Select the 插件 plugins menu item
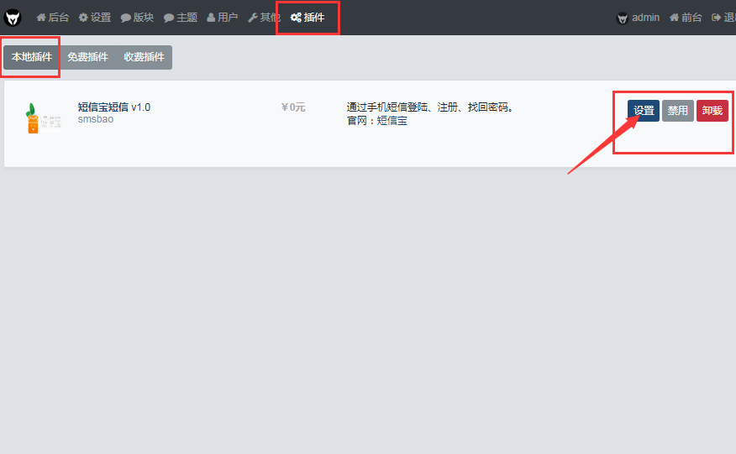Viewport: 736px width, 454px height. pyautogui.click(x=308, y=18)
